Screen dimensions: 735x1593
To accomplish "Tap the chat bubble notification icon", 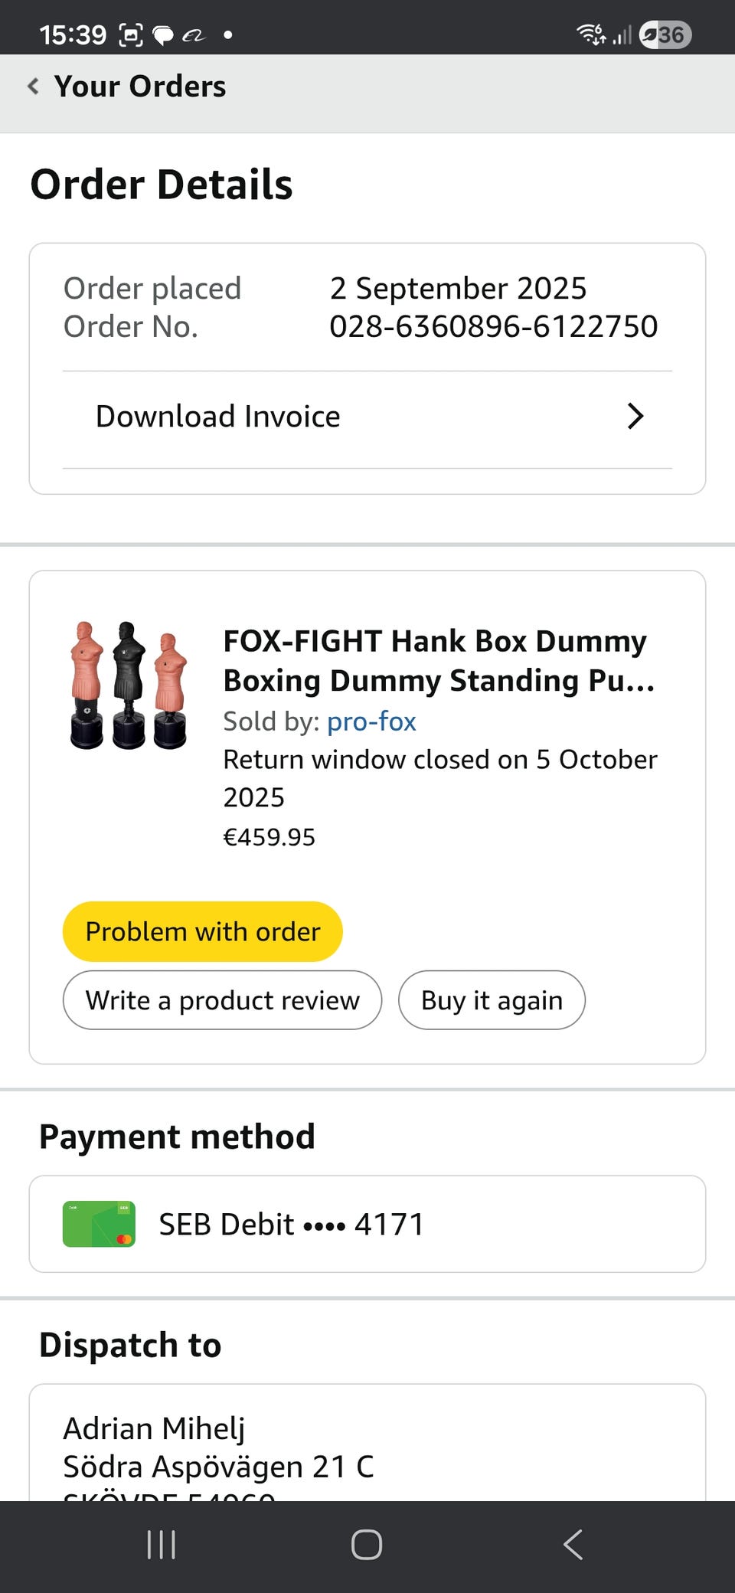I will pos(163,35).
